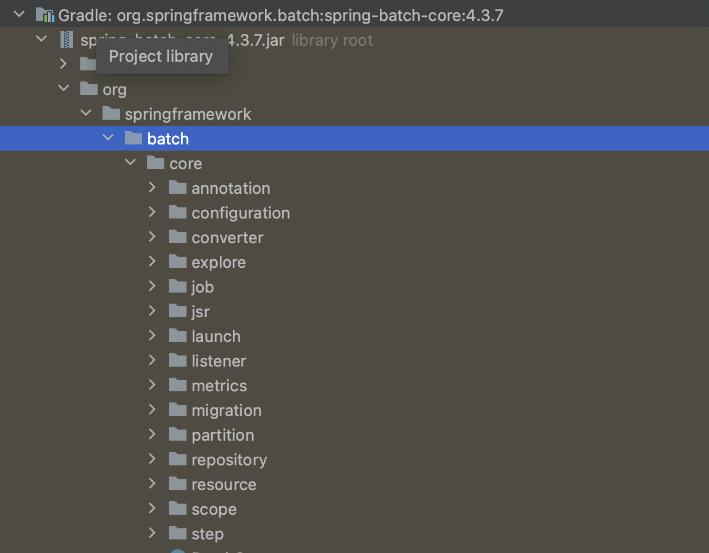Select the 'migration' package name
Image resolution: width=709 pixels, height=553 pixels.
[227, 410]
